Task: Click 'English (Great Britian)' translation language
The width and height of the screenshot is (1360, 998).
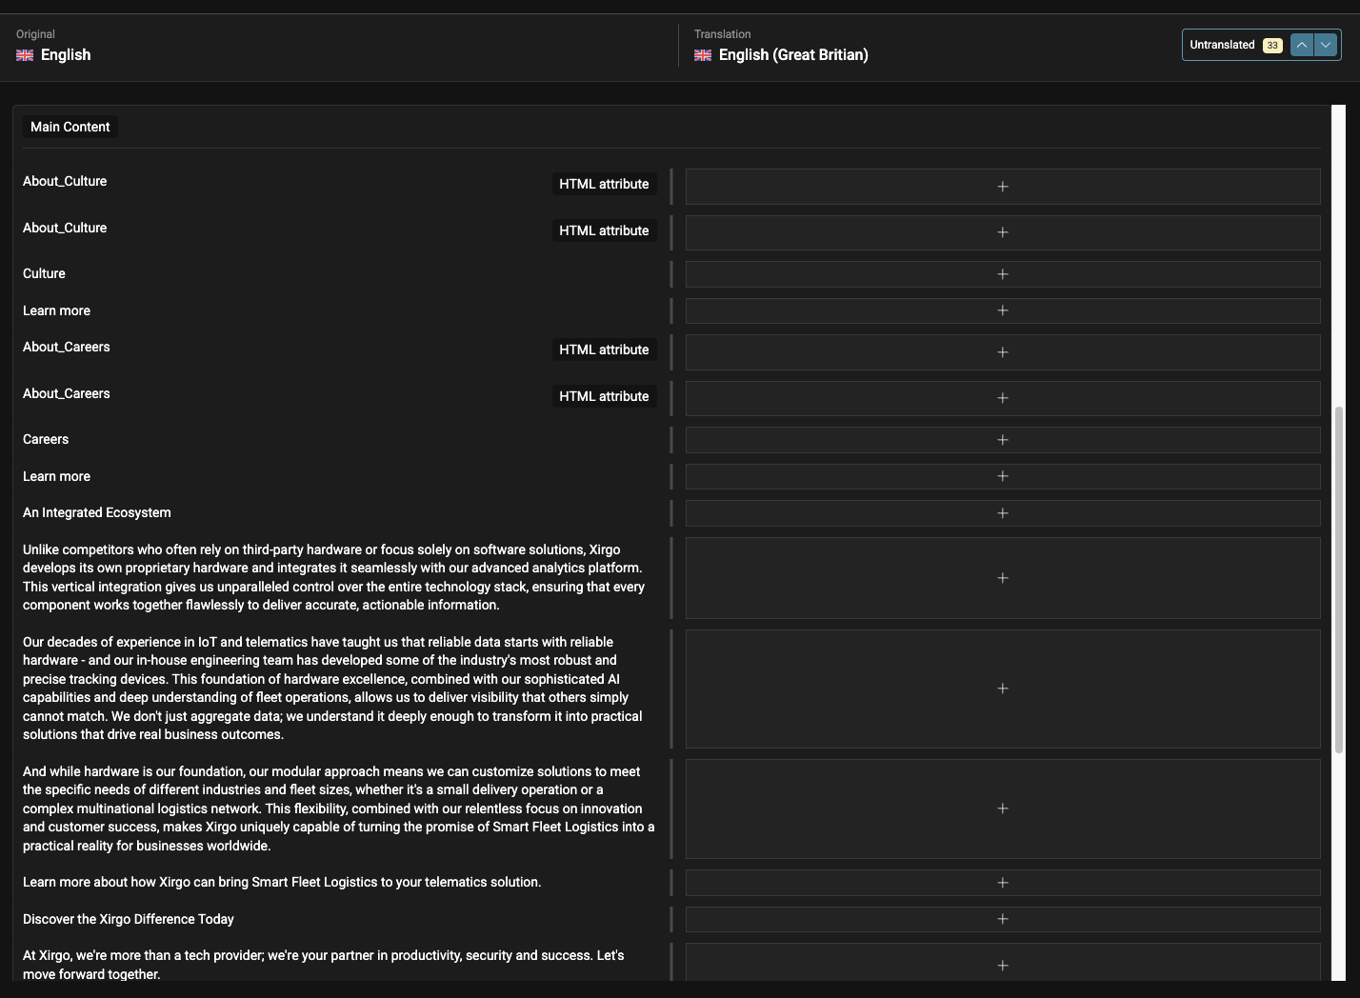Action: pyautogui.click(x=793, y=55)
